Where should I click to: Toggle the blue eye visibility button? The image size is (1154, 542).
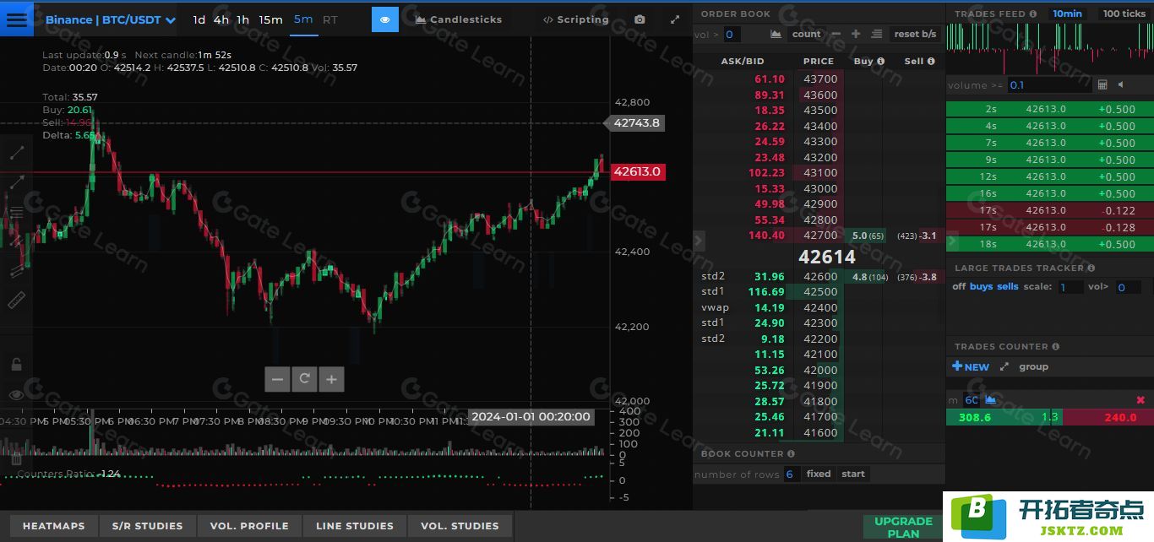tap(385, 19)
